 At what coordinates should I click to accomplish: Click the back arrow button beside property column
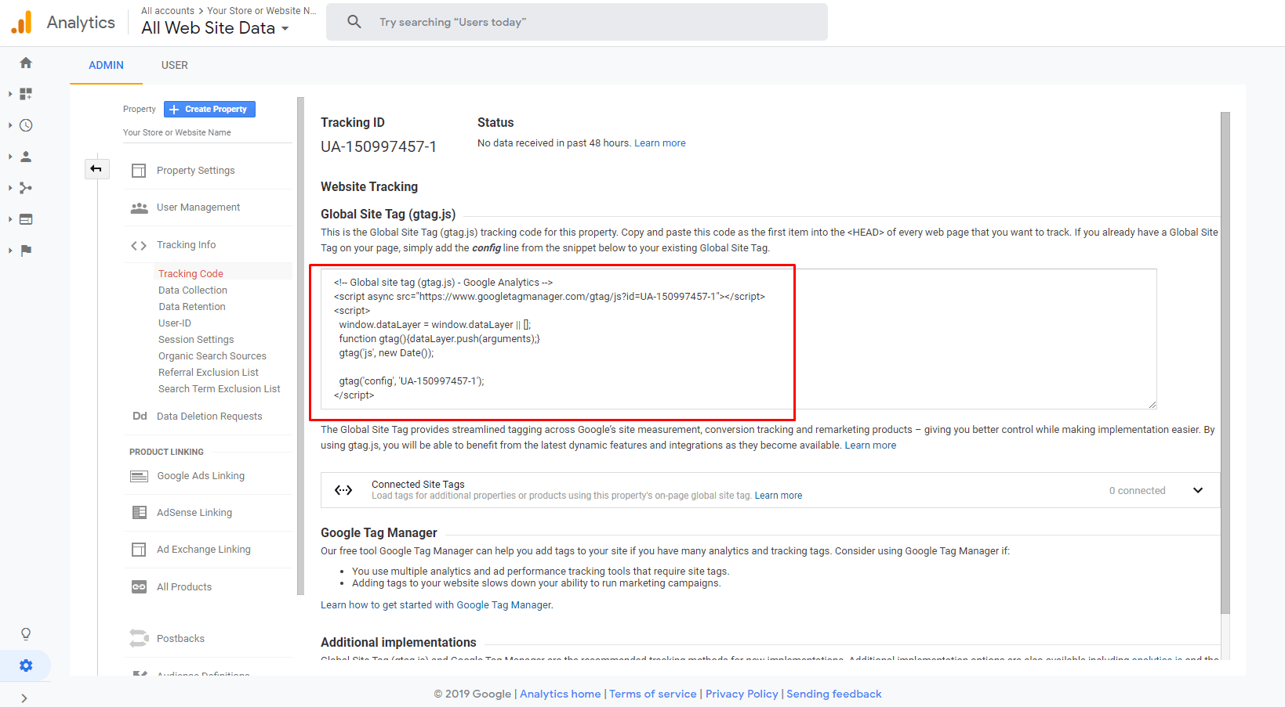[96, 168]
